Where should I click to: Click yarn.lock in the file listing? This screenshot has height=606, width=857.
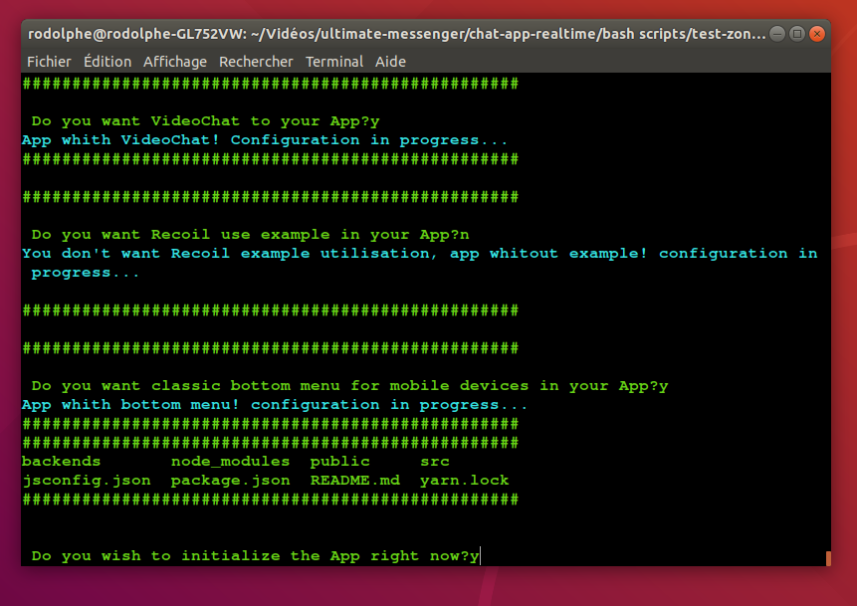(x=464, y=481)
